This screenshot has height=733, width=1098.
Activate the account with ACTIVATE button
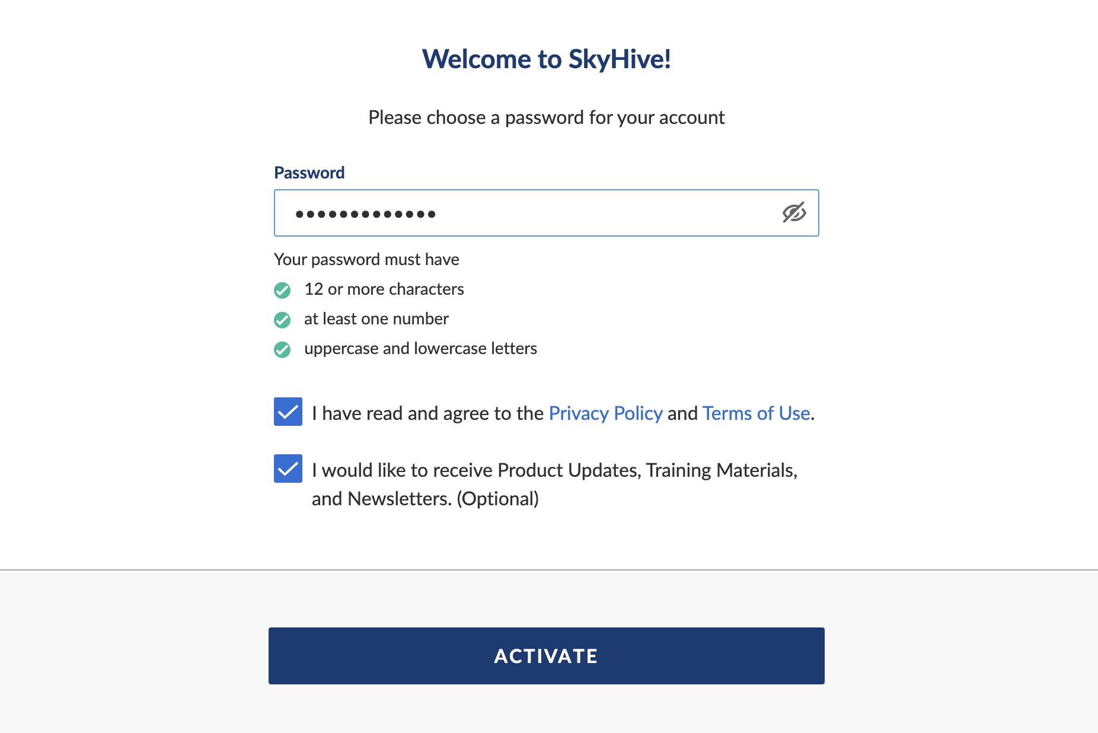546,656
